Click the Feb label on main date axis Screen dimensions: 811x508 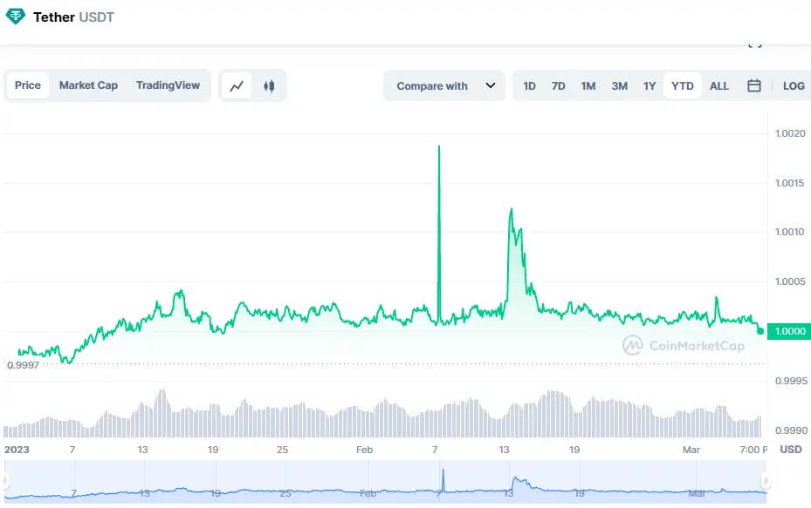point(365,450)
